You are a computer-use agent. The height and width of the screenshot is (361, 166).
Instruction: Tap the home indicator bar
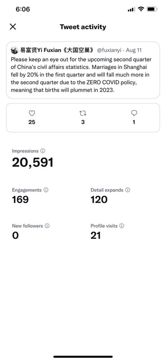83,357
